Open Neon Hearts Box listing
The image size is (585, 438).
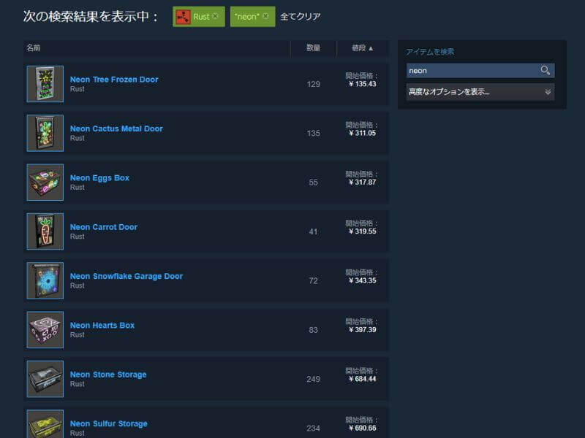[x=102, y=325]
